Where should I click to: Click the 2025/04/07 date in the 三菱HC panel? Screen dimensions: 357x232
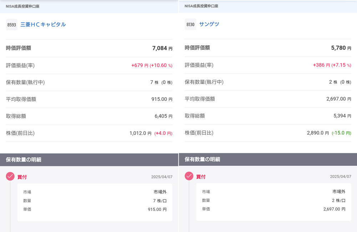click(x=162, y=177)
